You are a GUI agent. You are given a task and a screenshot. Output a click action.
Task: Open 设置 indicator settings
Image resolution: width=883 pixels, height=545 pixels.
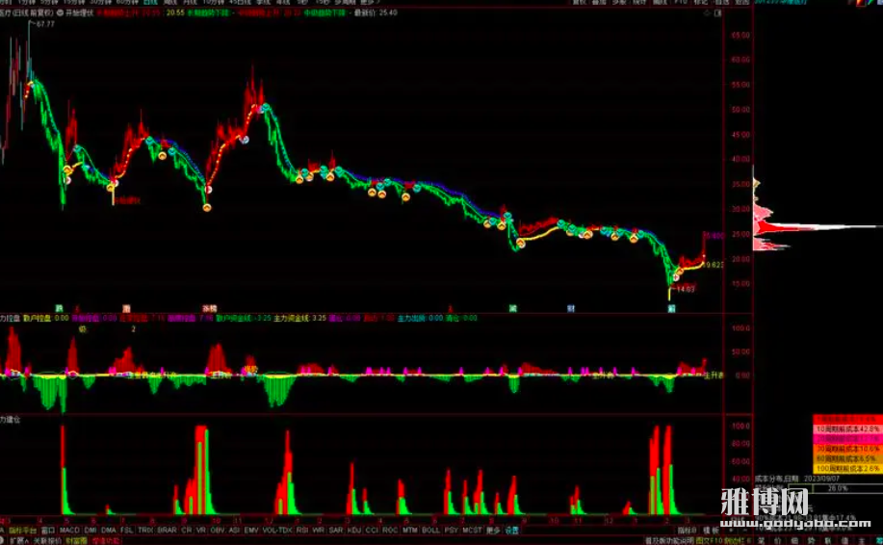(x=511, y=530)
